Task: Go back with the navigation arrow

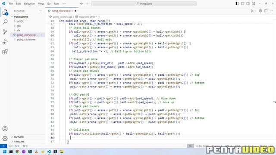Action: point(82,3)
